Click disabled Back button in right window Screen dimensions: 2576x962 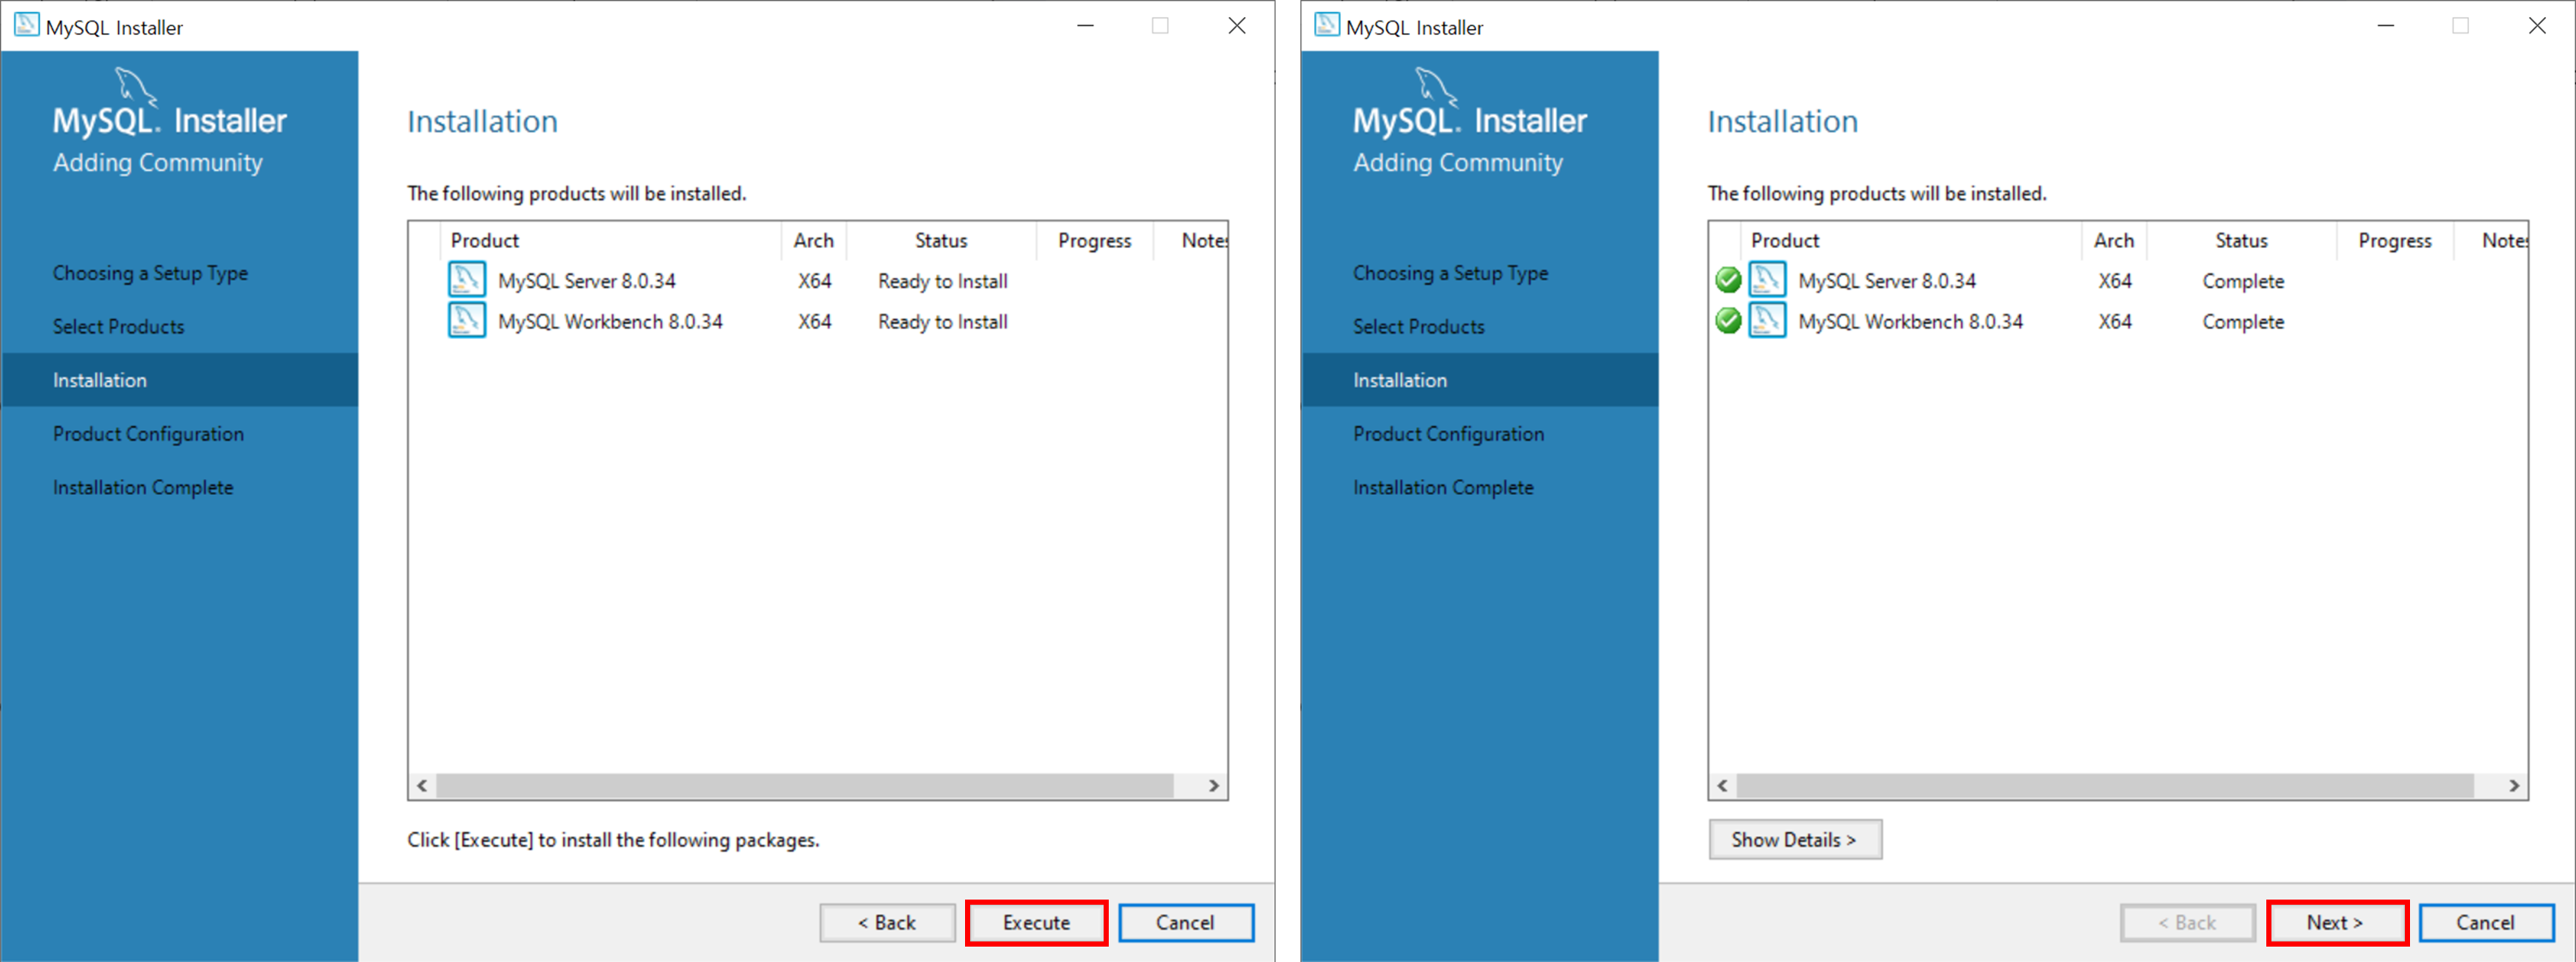click(2187, 922)
